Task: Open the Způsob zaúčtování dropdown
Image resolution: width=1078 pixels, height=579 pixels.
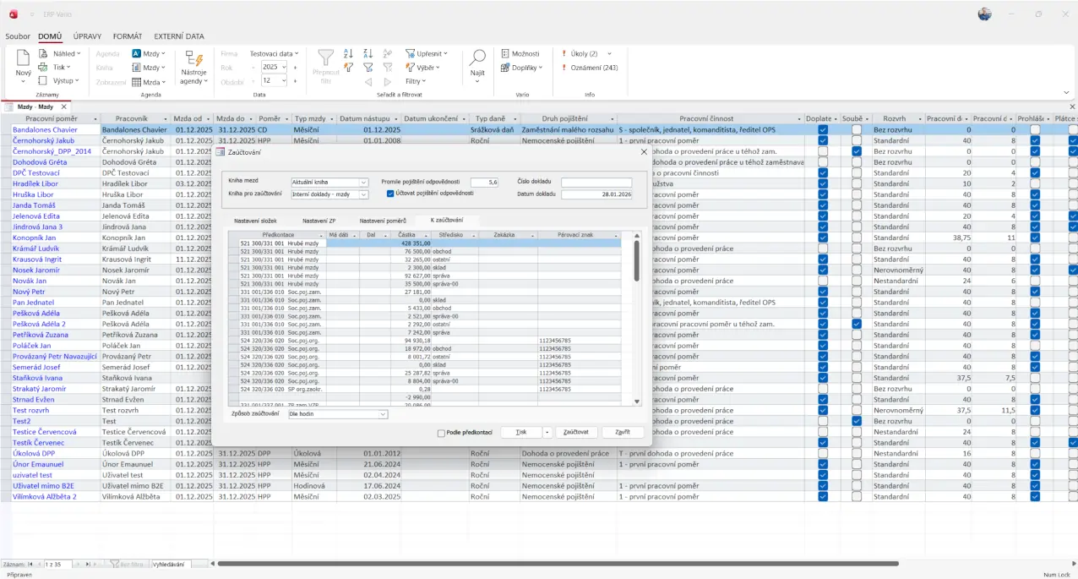Action: pyautogui.click(x=383, y=415)
